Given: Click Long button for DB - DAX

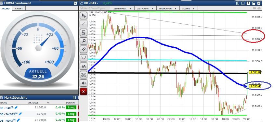Looking at the screenshot, I should click(71, 107).
